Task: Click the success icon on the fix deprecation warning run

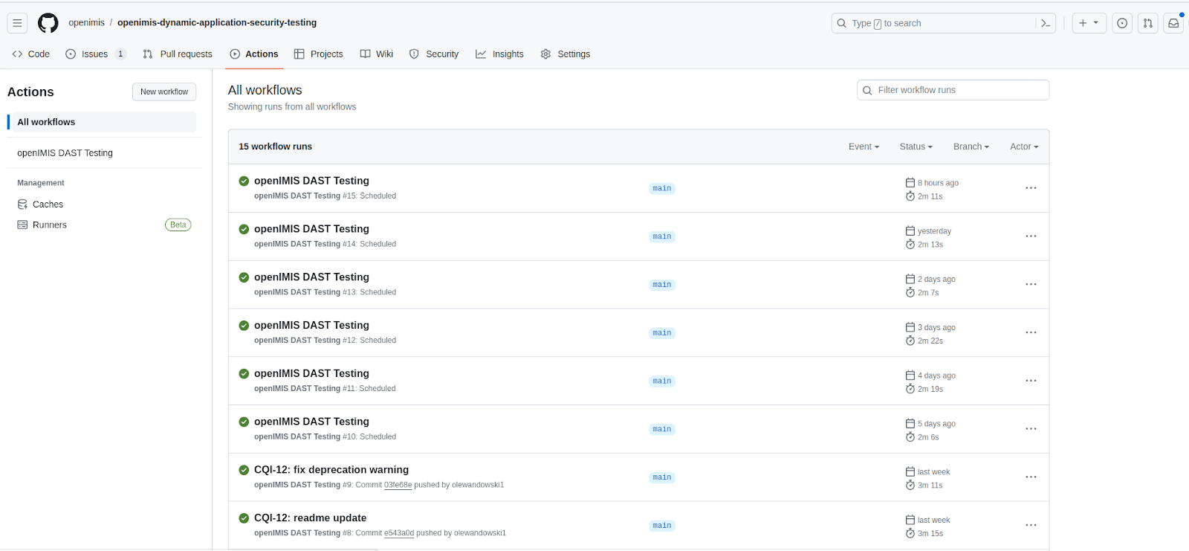Action: click(x=244, y=470)
